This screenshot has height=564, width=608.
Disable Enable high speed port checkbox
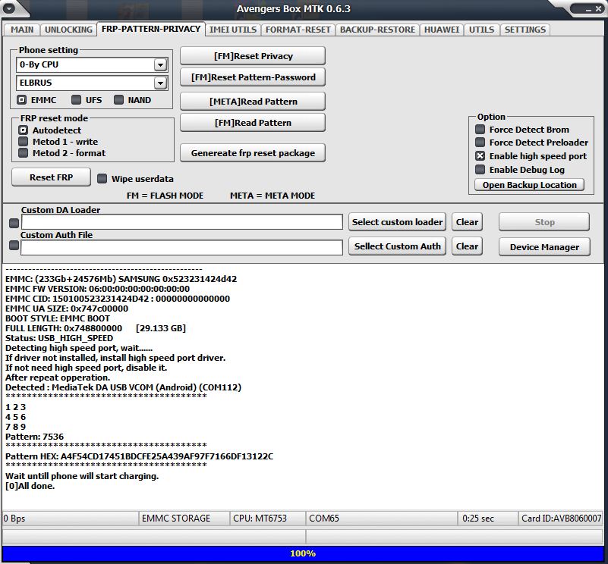[480, 155]
